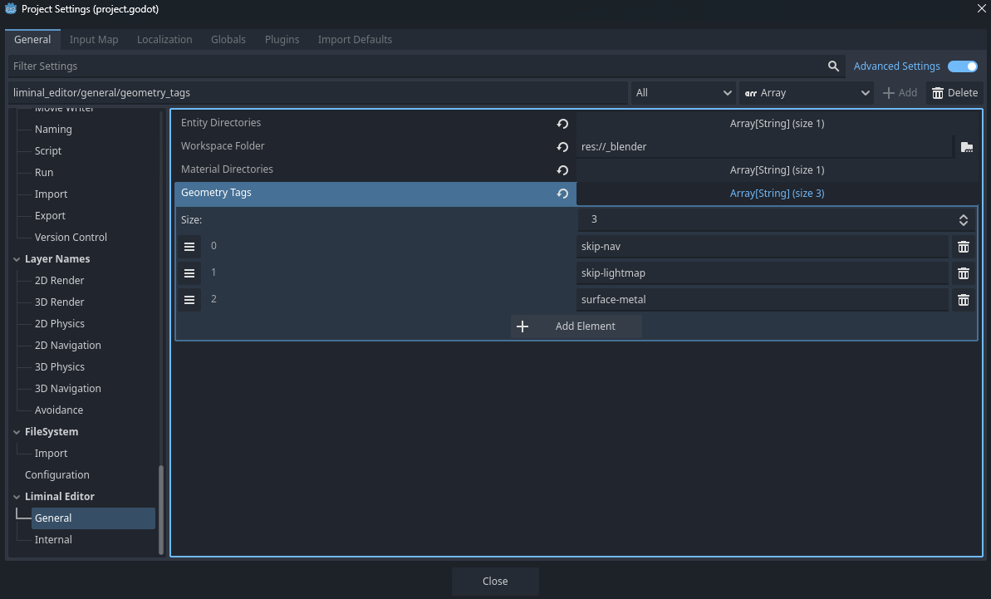Open the Localization tab
This screenshot has height=599, width=991.
click(x=164, y=39)
